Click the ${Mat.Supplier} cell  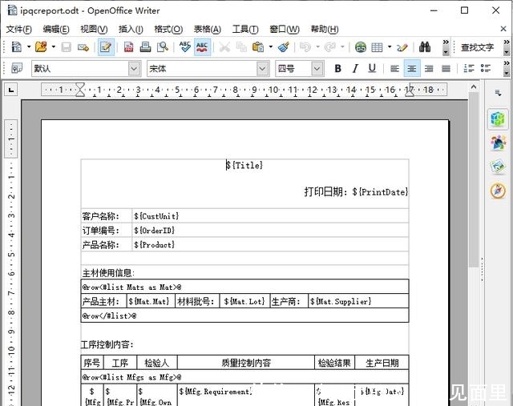click(358, 301)
